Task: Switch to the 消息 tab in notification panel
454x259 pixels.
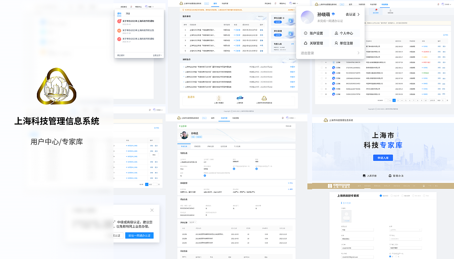Action: (x=128, y=13)
